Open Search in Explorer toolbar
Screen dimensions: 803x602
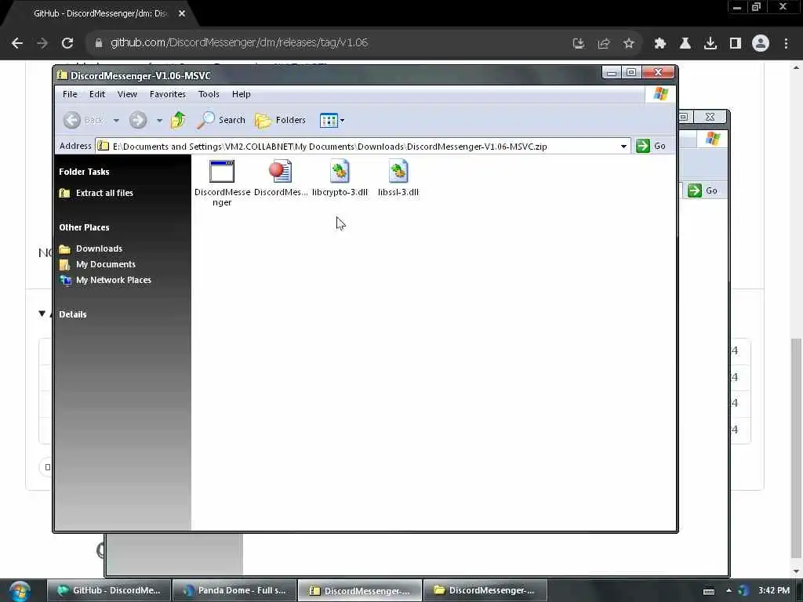(x=221, y=120)
